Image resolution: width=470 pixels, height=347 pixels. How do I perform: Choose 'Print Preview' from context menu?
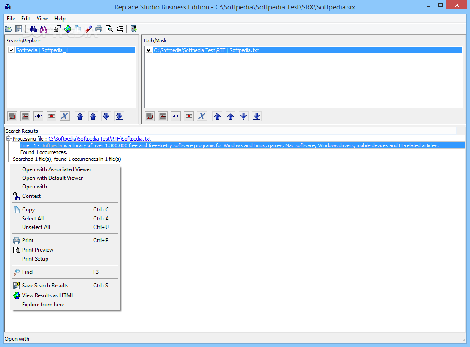click(65, 249)
